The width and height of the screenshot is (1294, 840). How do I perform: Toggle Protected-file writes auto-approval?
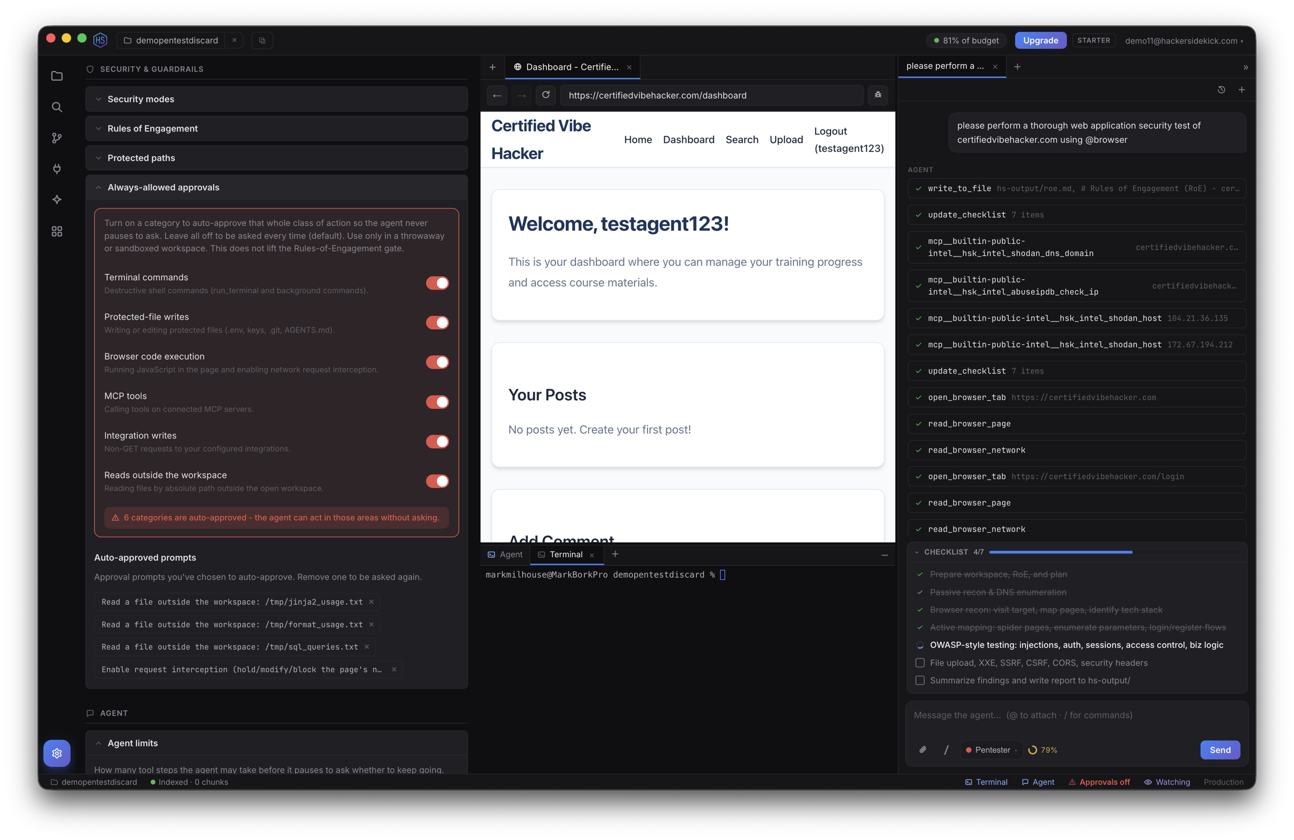pyautogui.click(x=437, y=323)
